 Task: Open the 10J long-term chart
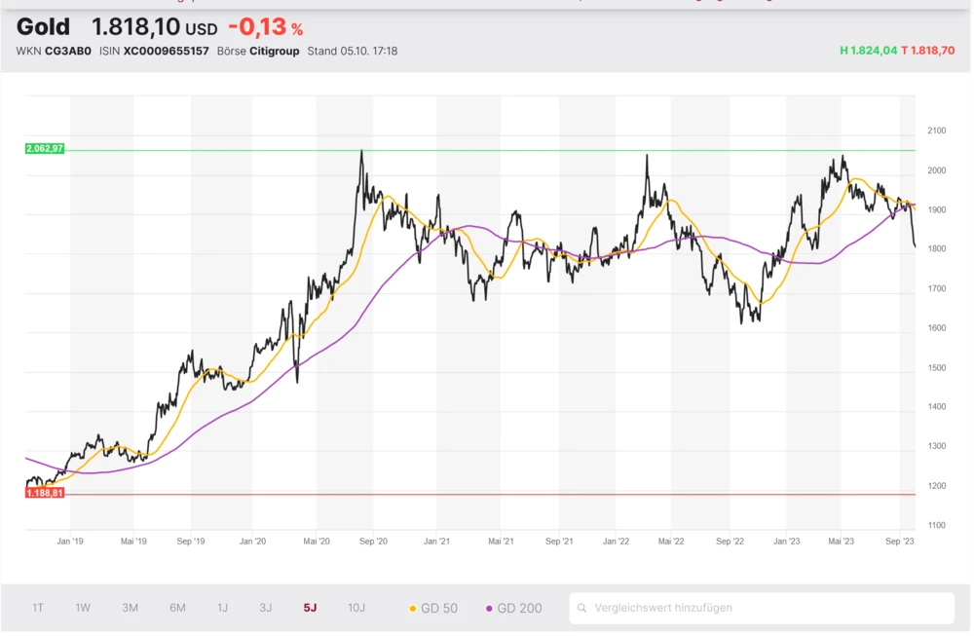[x=356, y=608]
